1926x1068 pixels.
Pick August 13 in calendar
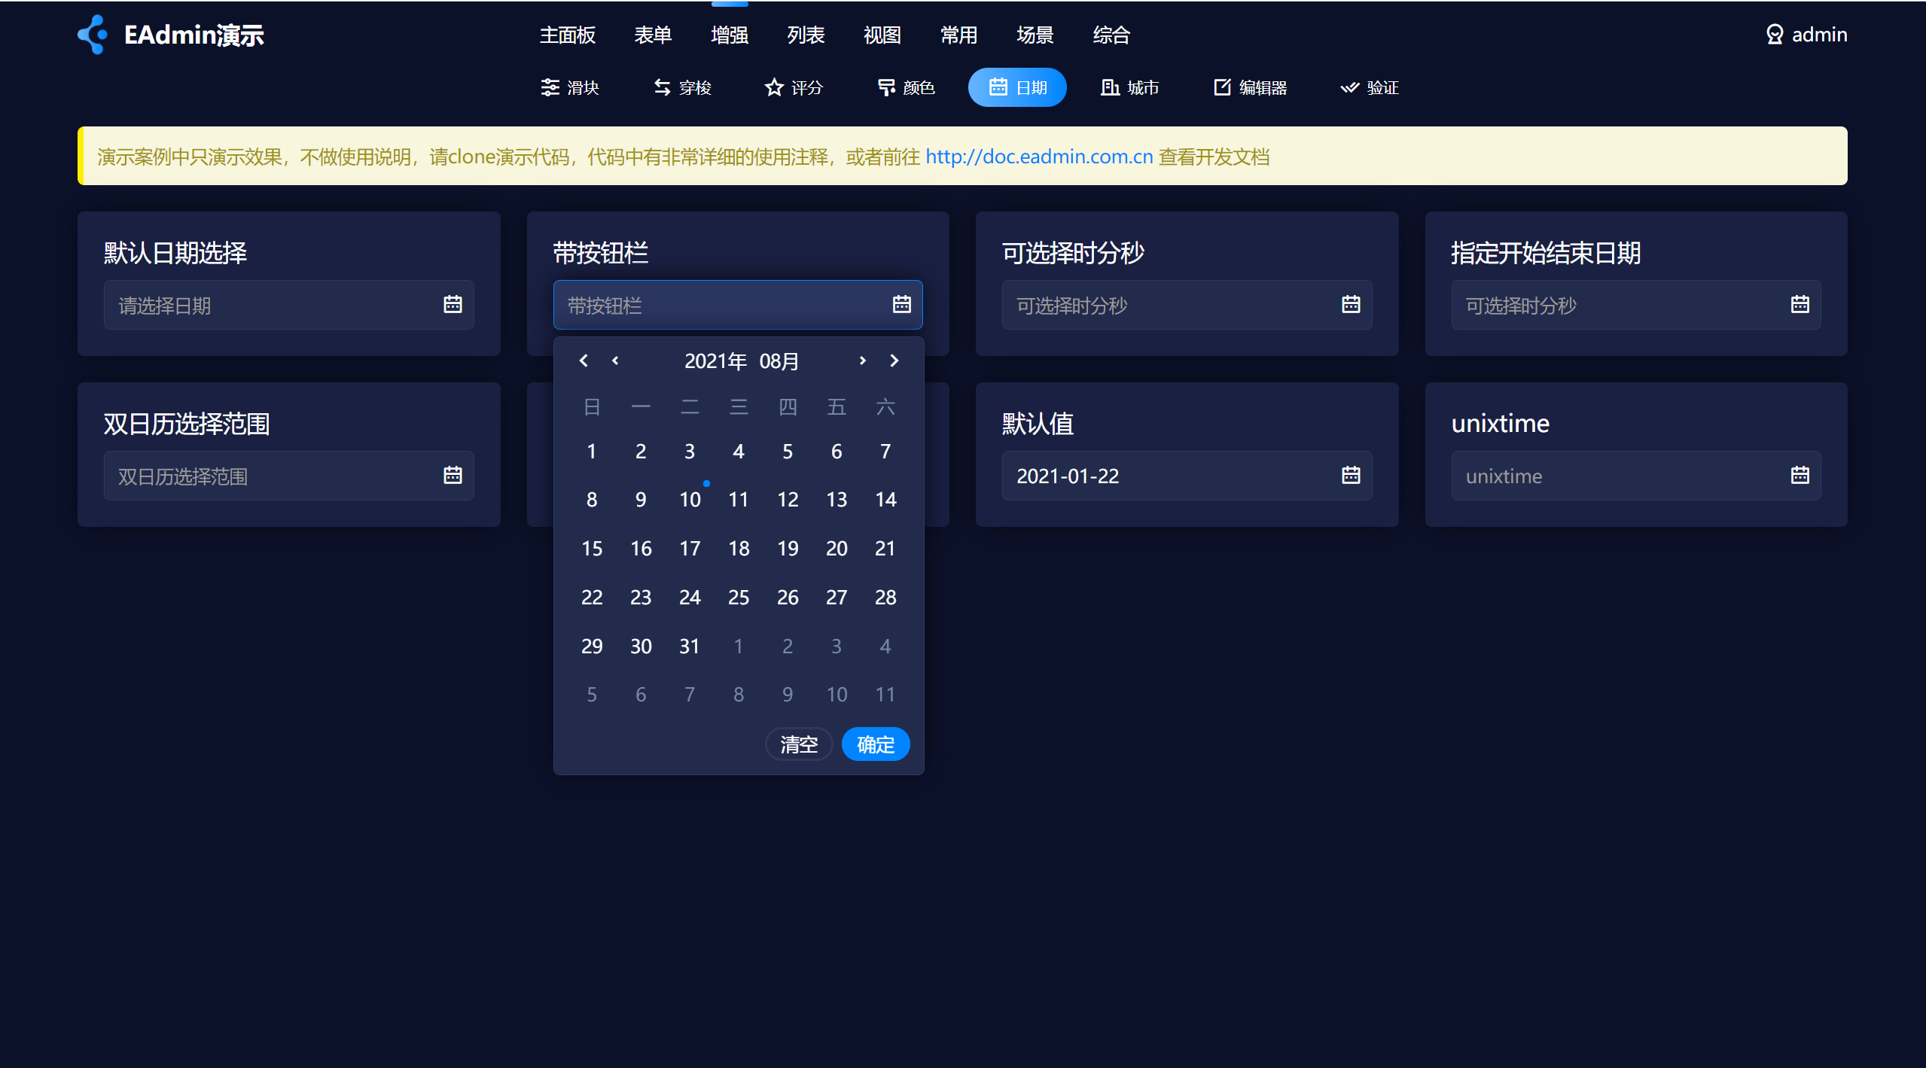point(837,499)
